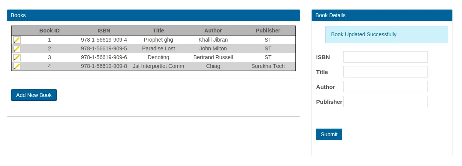Open edit for Denoting book

pos(17,58)
